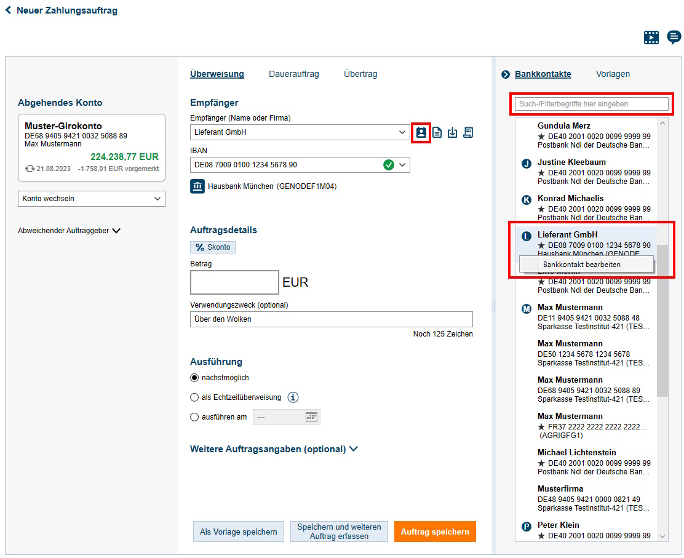The width and height of the screenshot is (684, 558).
Task: Click the Skonto percentage button
Action: (x=213, y=247)
